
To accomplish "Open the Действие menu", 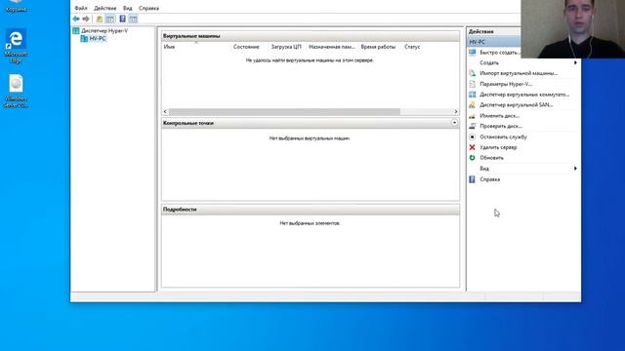I will pos(105,8).
